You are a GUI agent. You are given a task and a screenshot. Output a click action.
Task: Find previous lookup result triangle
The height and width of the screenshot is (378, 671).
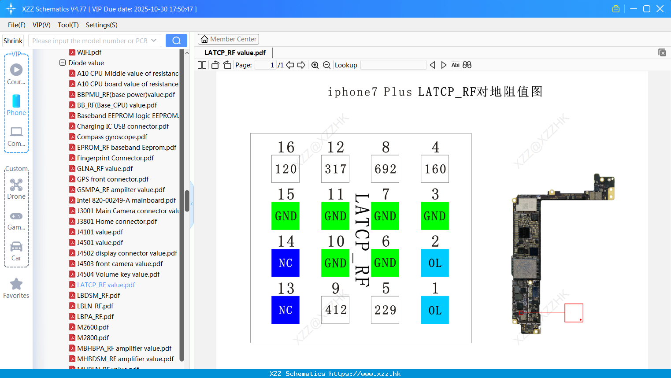click(432, 65)
